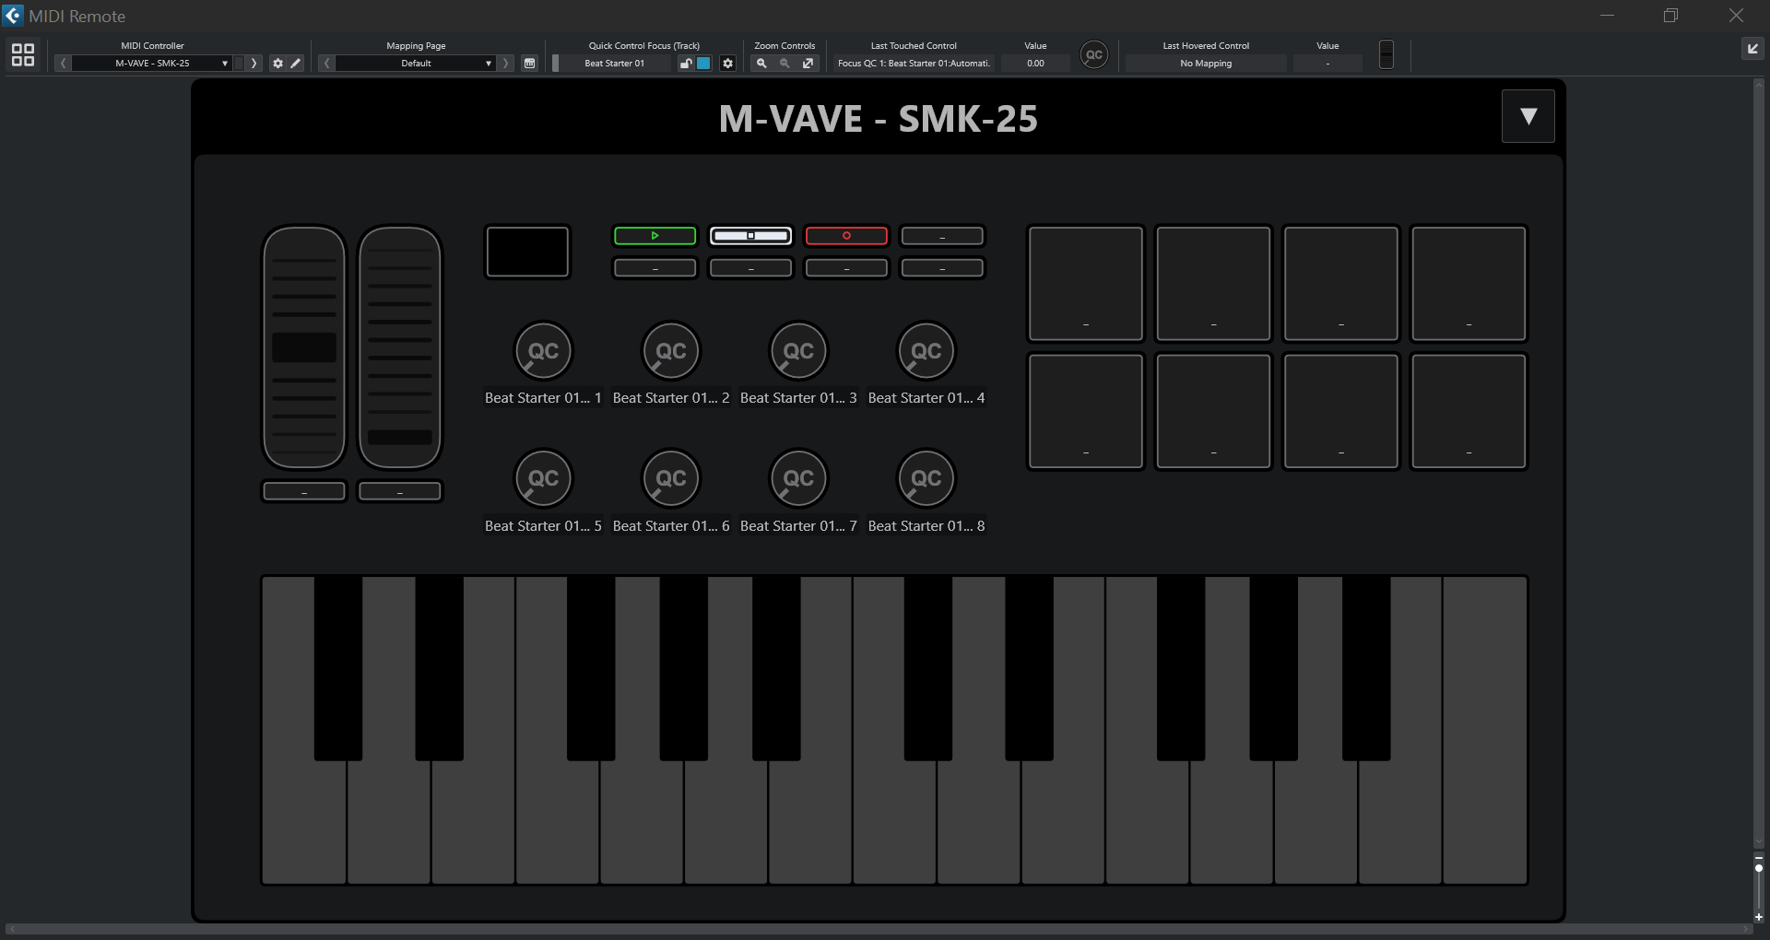Open MIDI controller settings gear
The image size is (1770, 940).
click(277, 64)
